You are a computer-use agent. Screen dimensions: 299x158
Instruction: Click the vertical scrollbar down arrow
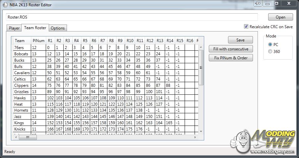tap(201, 132)
